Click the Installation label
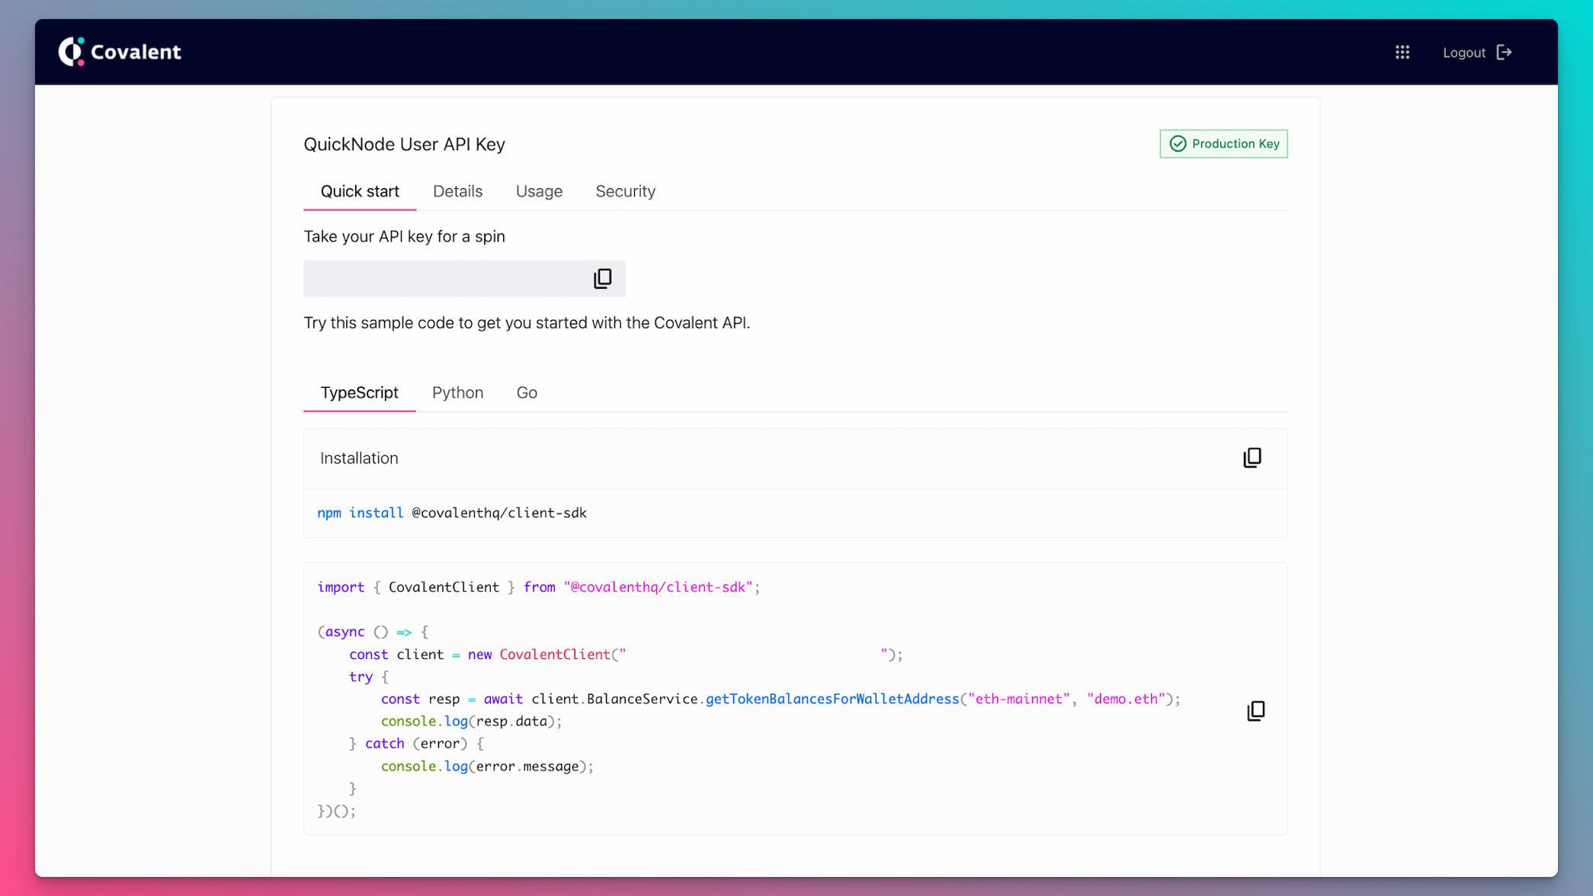Image resolution: width=1593 pixels, height=896 pixels. 359,458
